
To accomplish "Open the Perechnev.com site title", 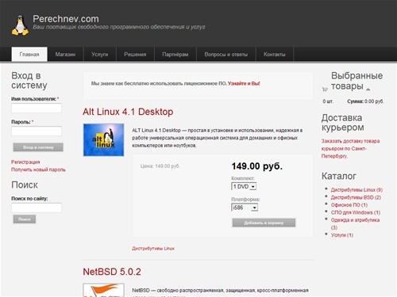I will point(66,19).
